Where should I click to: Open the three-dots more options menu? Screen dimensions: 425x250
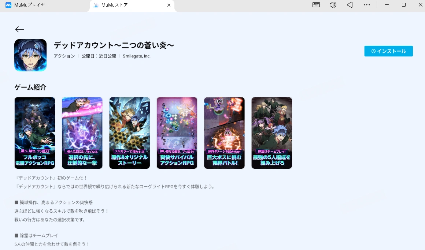pyautogui.click(x=367, y=5)
